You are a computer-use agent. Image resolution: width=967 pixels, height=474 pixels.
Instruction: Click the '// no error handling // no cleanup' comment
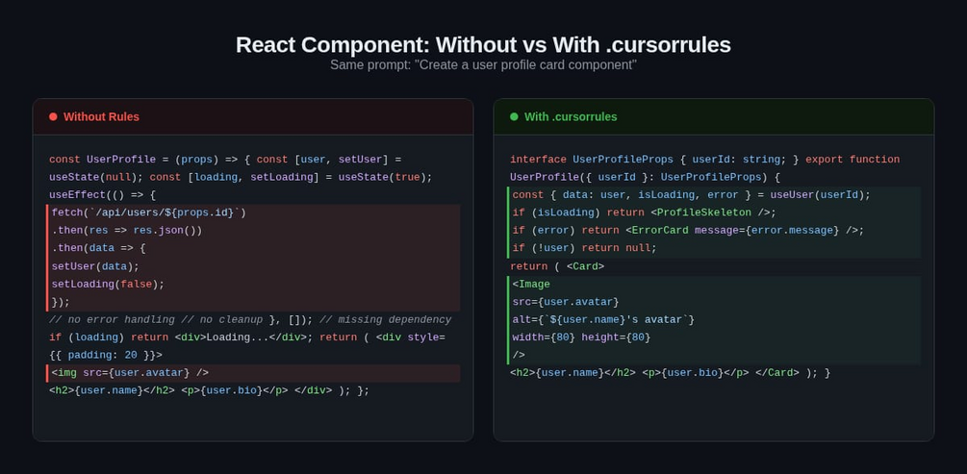tap(156, 320)
